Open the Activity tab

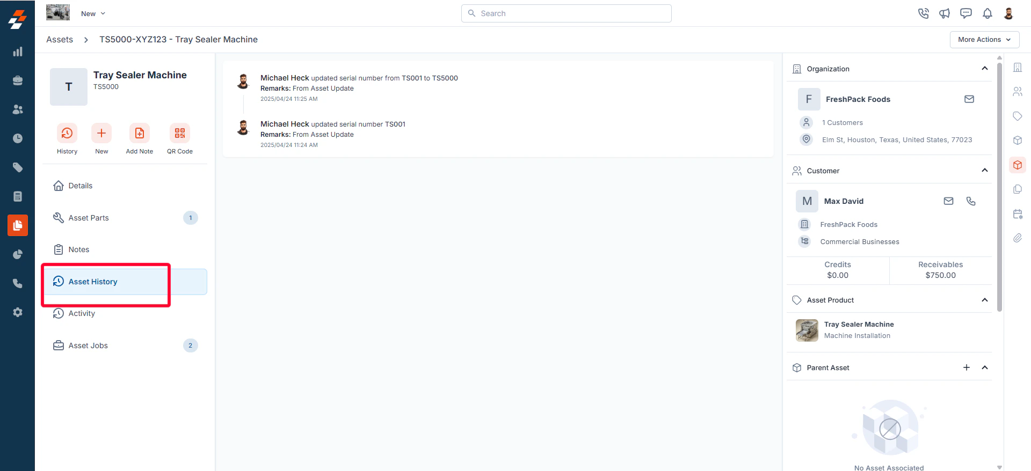click(125, 313)
